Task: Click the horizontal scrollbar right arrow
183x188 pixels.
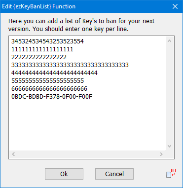Action: [x=161, y=154]
